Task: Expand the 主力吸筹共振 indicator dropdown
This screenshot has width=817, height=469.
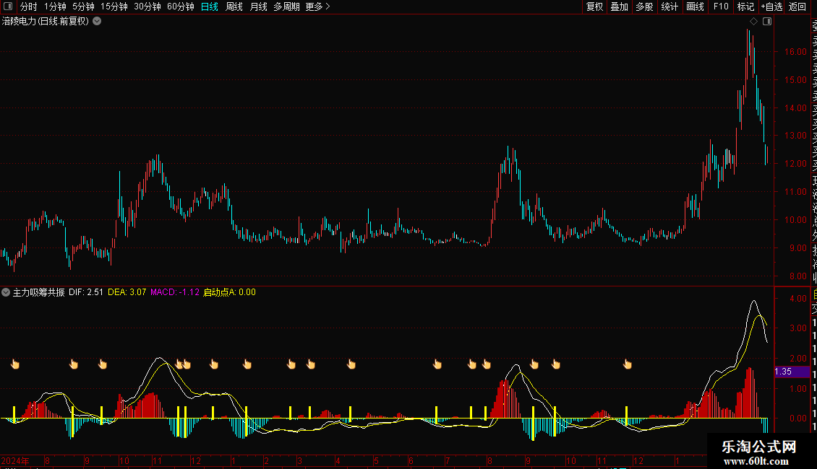Action: coord(7,292)
